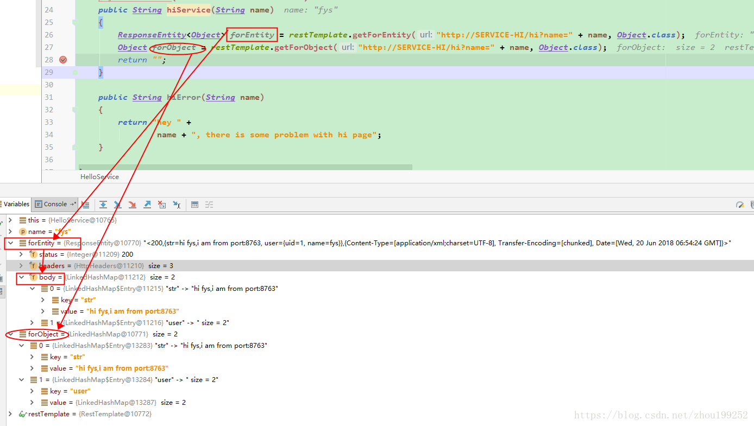Collapse the forEntity variable node

pyautogui.click(x=10, y=243)
